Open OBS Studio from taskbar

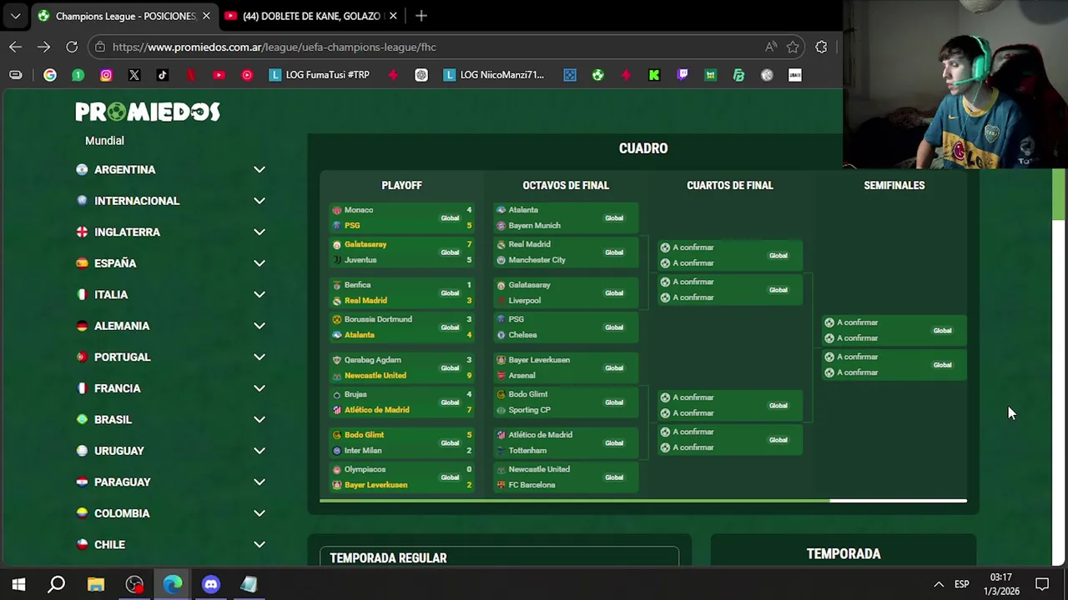(x=134, y=584)
